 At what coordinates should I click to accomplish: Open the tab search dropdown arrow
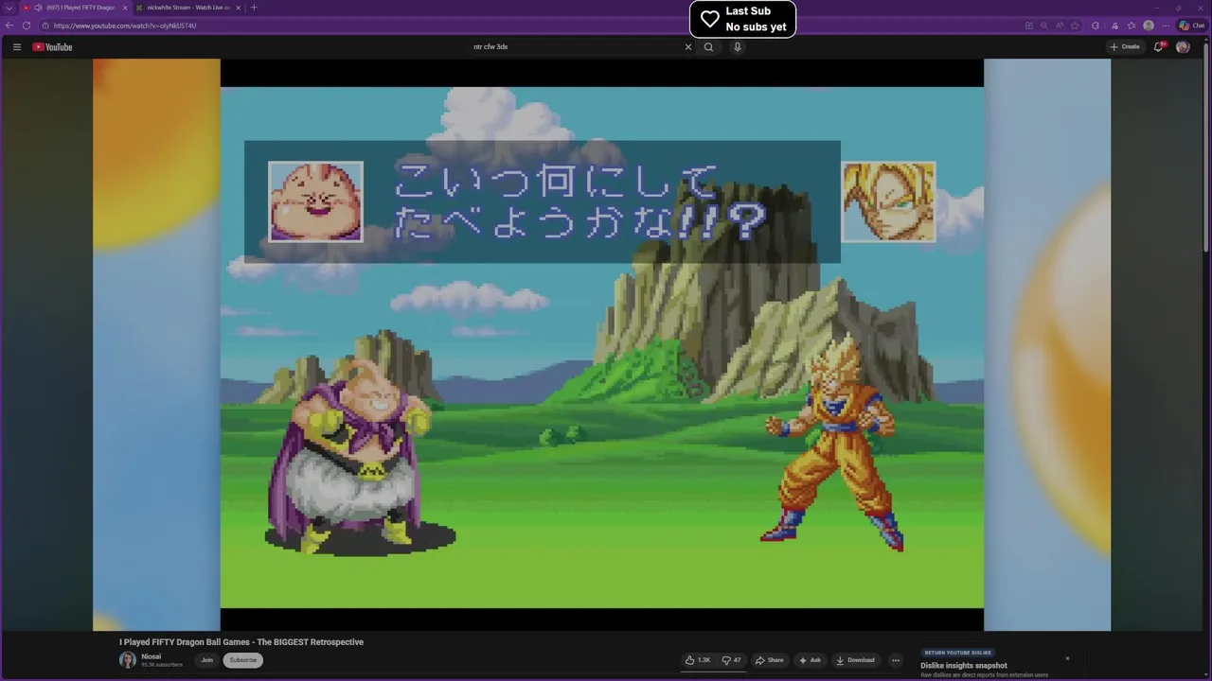coord(9,8)
